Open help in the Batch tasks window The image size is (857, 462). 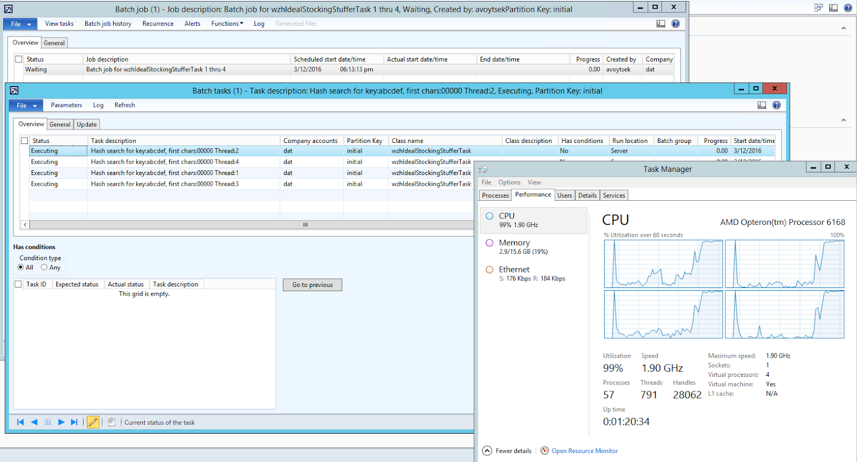pos(776,105)
